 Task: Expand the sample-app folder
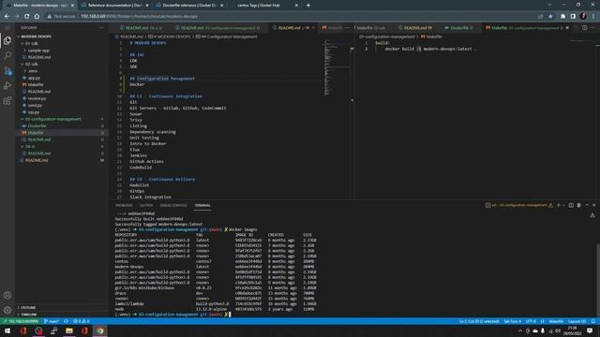[x=37, y=50]
